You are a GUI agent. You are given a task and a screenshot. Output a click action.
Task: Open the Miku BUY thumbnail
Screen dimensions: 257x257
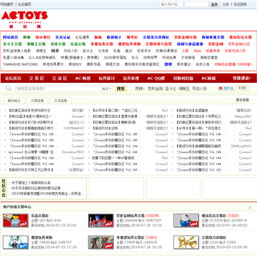[16, 242]
